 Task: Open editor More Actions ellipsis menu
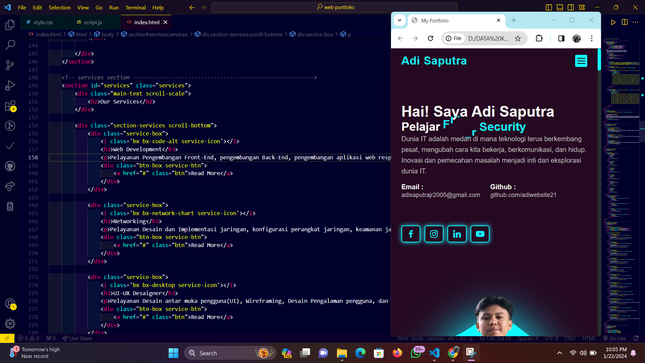coord(635,22)
